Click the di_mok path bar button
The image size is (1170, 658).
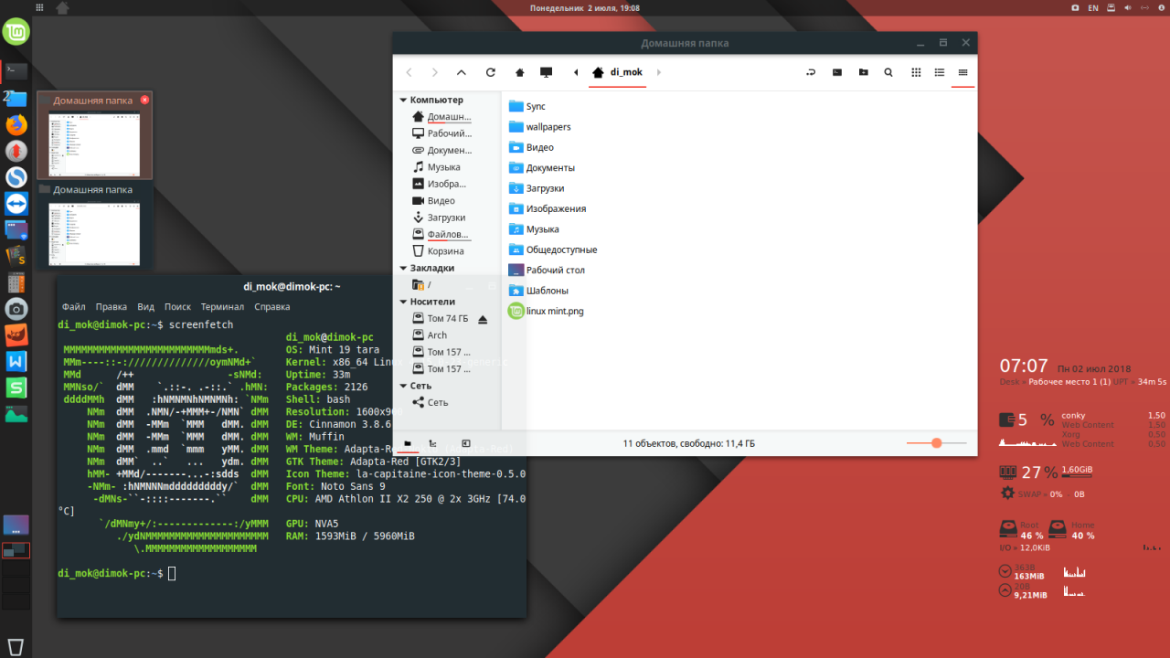(618, 72)
